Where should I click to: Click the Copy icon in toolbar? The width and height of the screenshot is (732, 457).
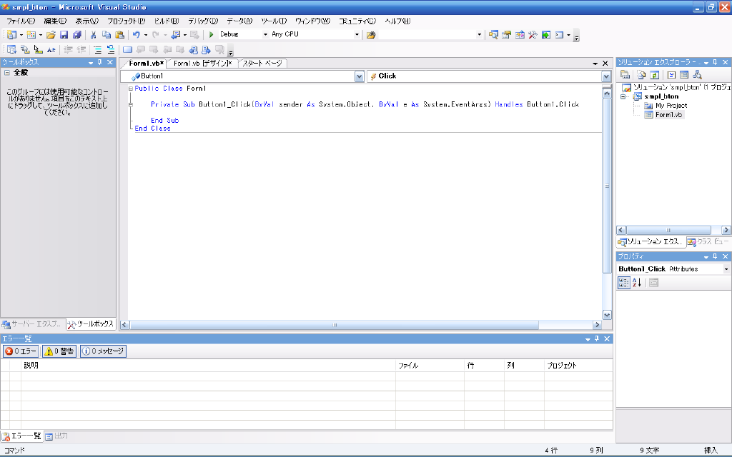pyautogui.click(x=107, y=35)
